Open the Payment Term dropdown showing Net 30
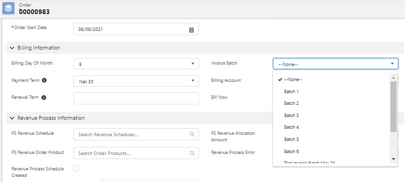 [136, 81]
